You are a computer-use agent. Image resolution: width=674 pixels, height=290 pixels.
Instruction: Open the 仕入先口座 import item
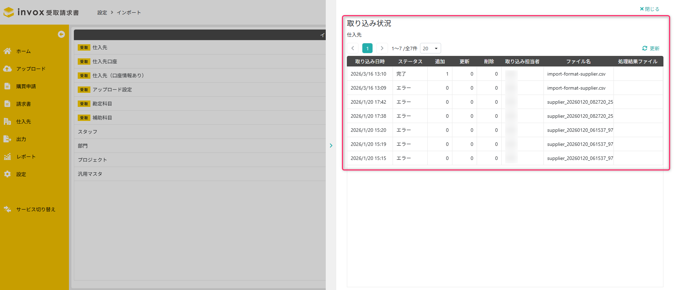104,62
